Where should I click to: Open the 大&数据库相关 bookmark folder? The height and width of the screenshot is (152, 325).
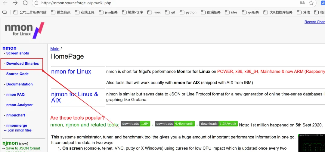point(278,12)
